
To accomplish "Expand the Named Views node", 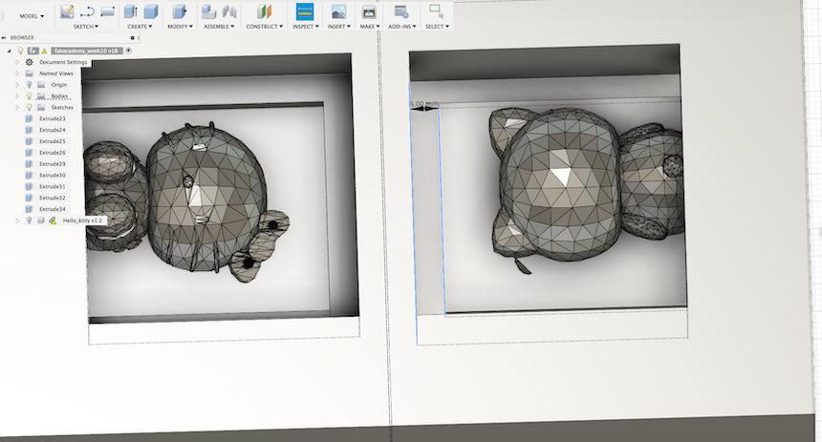I will pos(17,74).
